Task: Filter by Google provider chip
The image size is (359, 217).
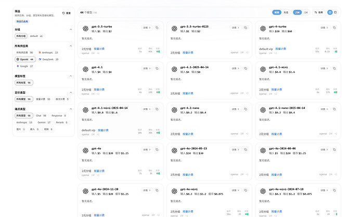Action: (25, 67)
